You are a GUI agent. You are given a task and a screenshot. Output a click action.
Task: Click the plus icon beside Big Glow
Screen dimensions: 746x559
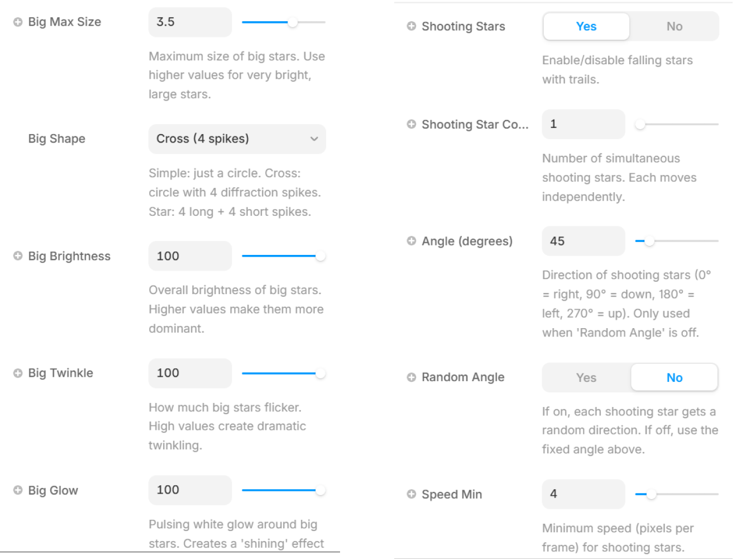18,490
